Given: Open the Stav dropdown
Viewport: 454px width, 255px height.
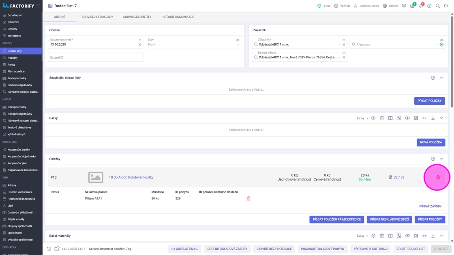Looking at the screenshot, I should click(193, 45).
